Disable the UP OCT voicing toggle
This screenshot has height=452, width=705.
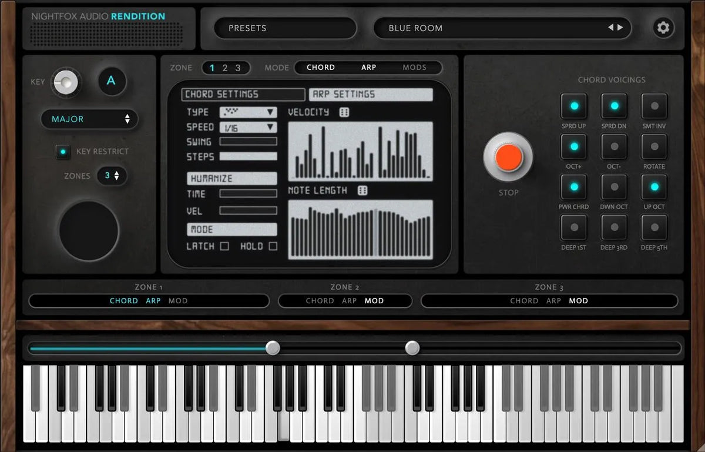(x=654, y=188)
